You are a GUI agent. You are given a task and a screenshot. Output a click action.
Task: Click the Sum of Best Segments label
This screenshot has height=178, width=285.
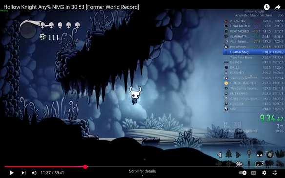(241, 131)
